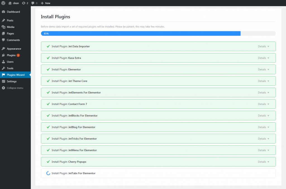Click the Media library icon in sidebar
Image resolution: width=286 pixels, height=189 pixels.
(4, 27)
